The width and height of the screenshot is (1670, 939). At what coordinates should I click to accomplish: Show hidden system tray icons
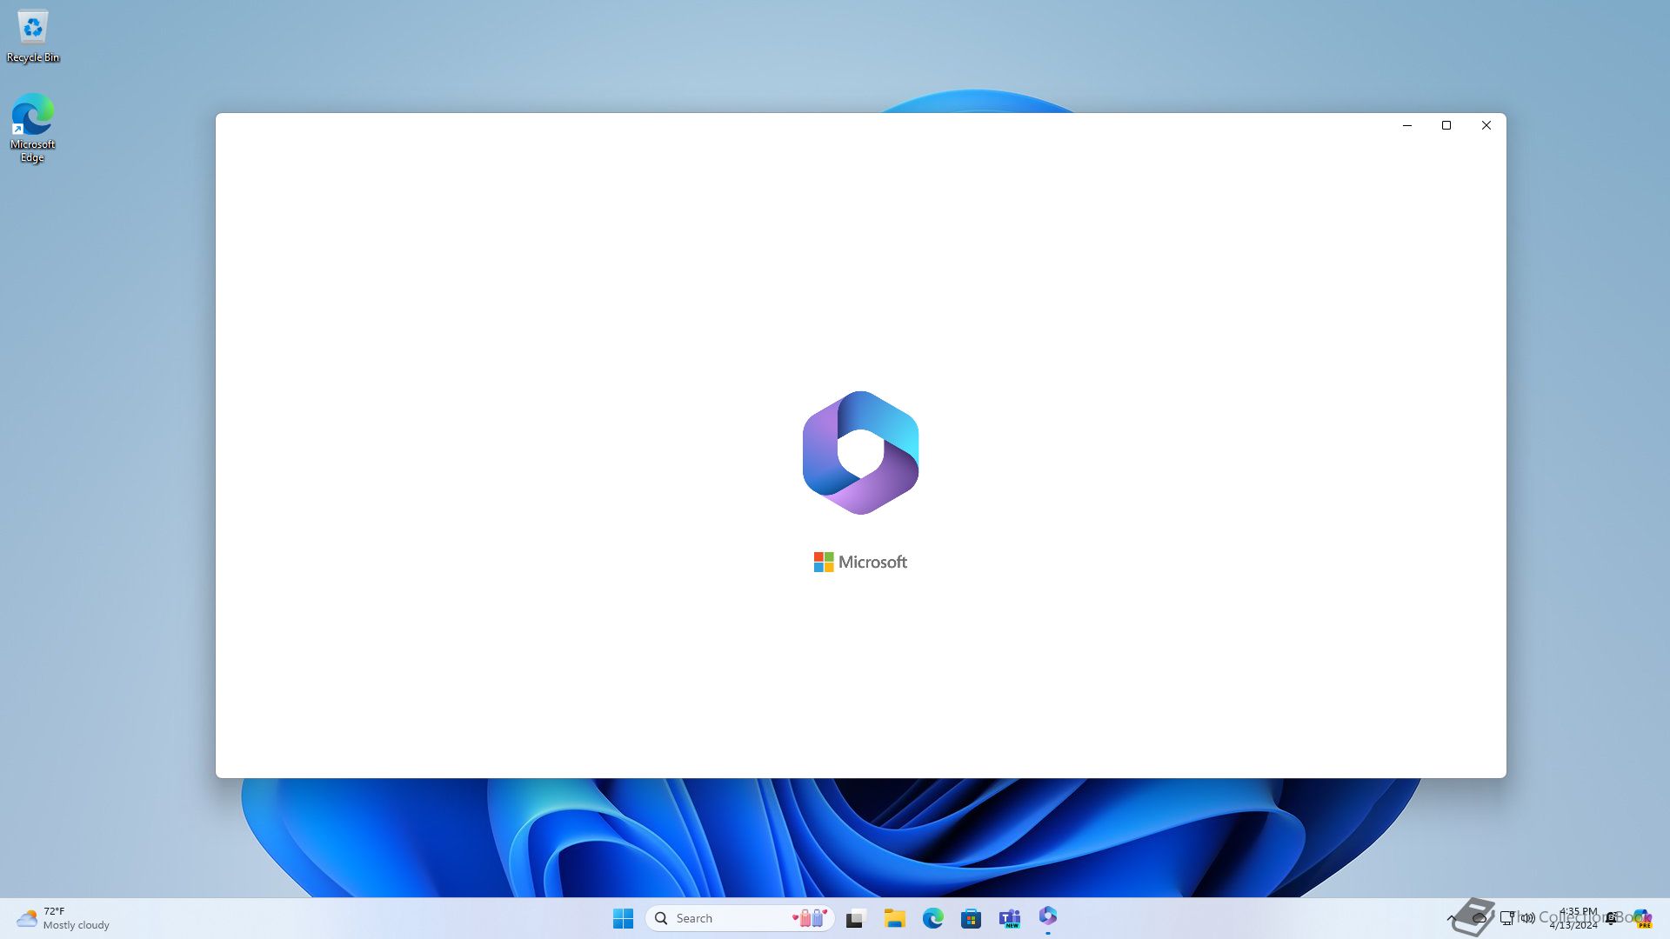point(1452,918)
